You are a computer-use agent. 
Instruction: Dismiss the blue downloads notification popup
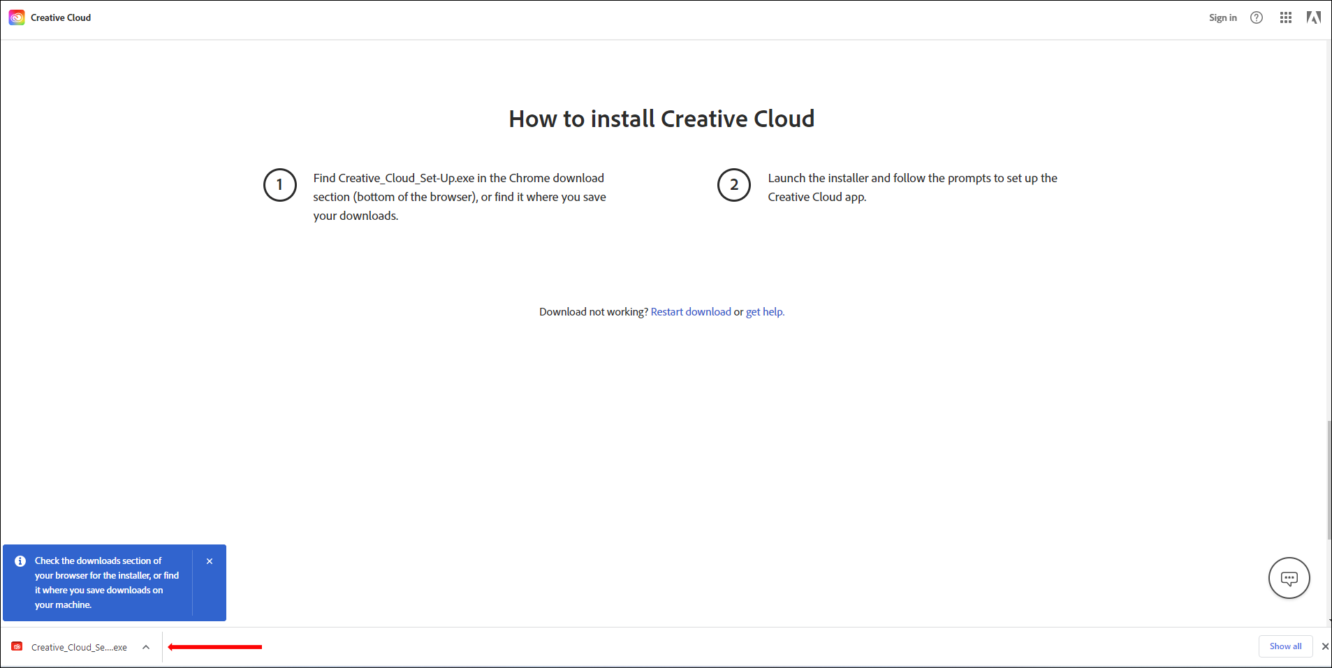point(209,561)
